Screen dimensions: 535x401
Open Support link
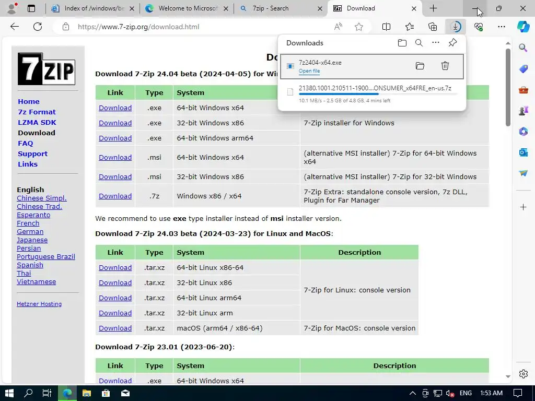[32, 154]
